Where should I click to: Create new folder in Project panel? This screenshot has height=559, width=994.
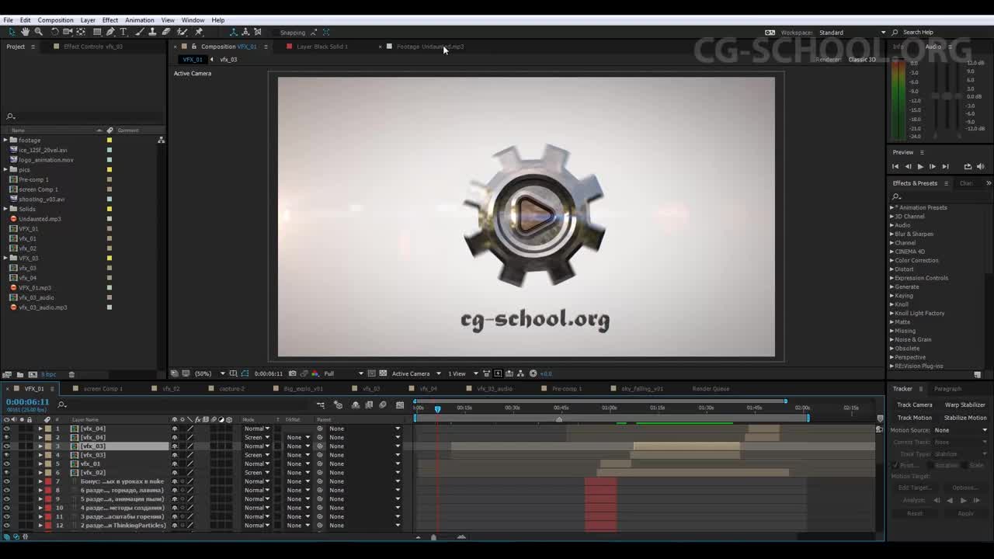(20, 374)
